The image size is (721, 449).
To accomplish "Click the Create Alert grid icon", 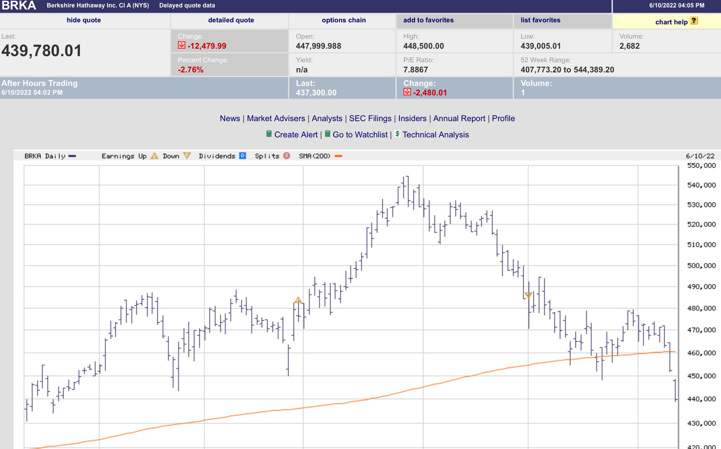I will [x=269, y=134].
